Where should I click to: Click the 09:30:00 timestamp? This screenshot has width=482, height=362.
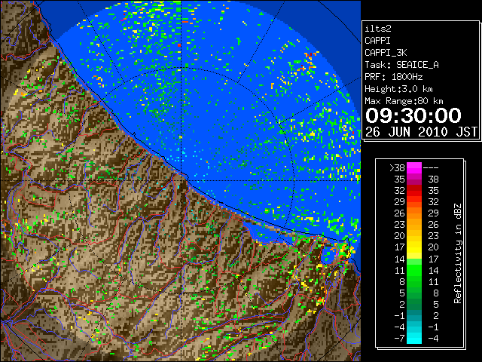413,115
